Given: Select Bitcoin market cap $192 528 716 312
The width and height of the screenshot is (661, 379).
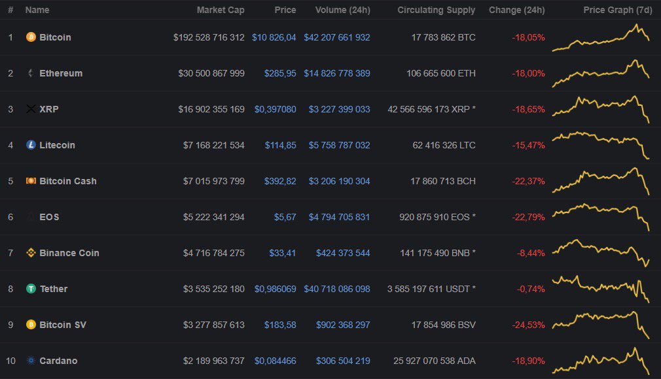Looking at the screenshot, I should (209, 37).
